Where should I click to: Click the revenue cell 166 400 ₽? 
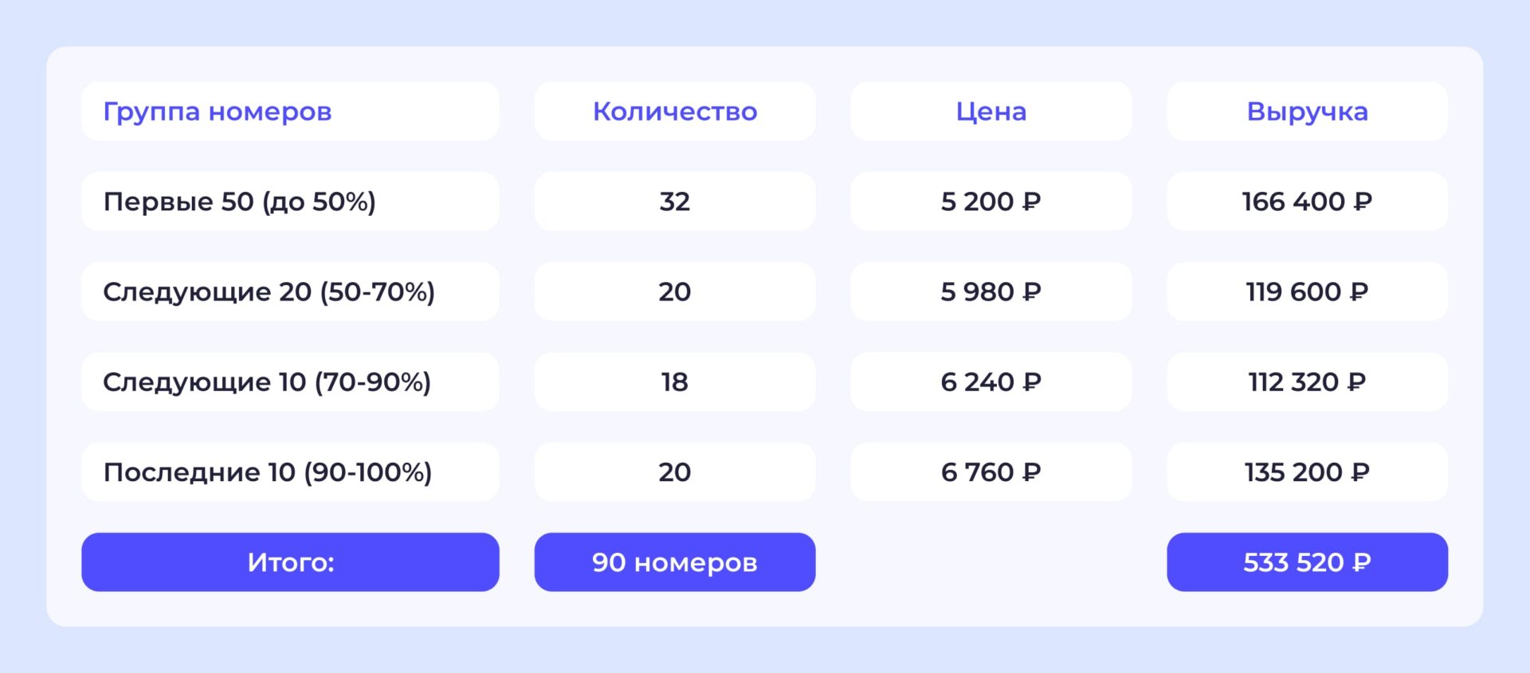click(x=1307, y=202)
